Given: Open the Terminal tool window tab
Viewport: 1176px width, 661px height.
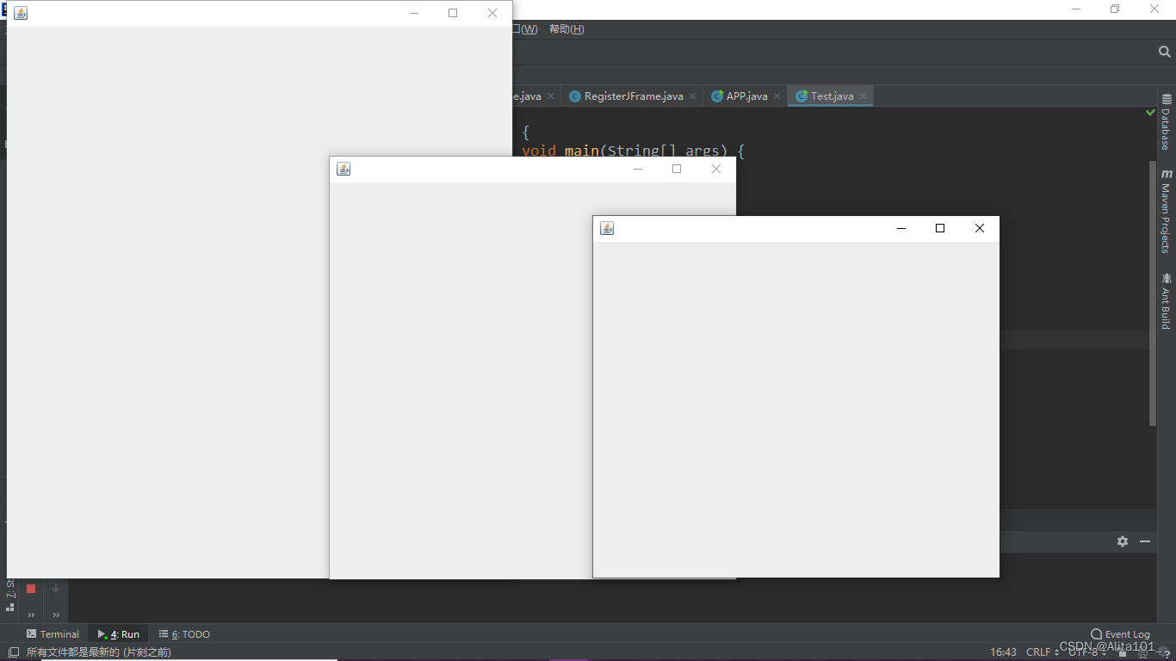Looking at the screenshot, I should point(53,634).
